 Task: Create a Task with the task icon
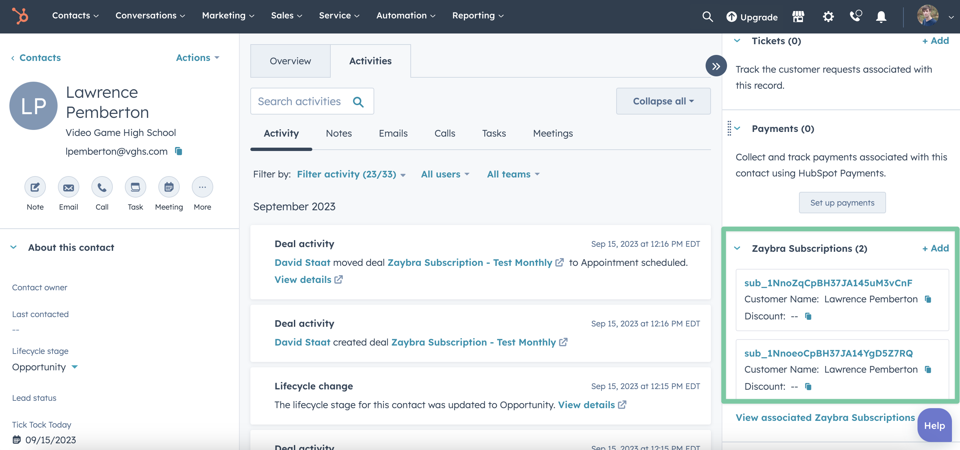[135, 187]
